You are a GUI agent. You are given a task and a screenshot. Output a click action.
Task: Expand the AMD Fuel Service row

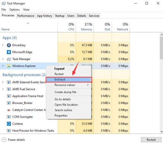click(x=3, y=89)
